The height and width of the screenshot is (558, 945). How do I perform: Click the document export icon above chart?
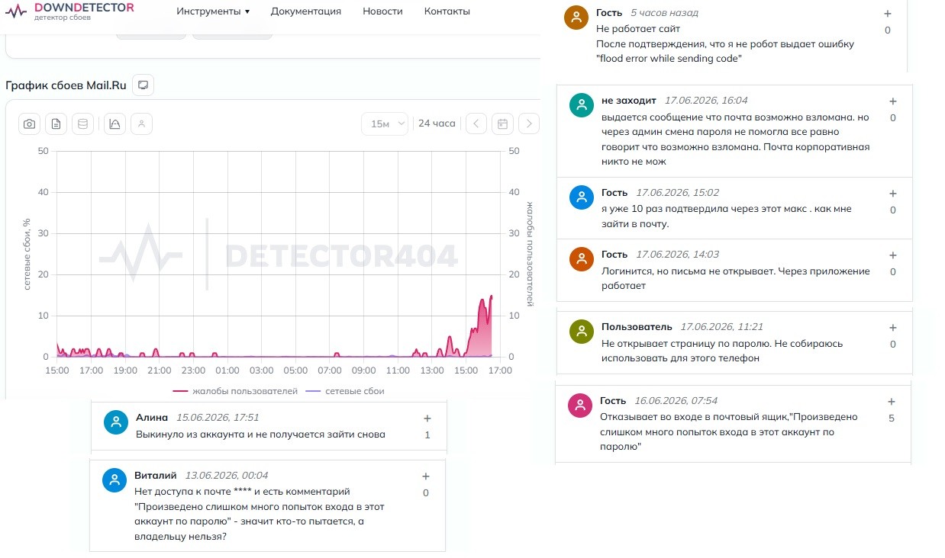tap(56, 123)
